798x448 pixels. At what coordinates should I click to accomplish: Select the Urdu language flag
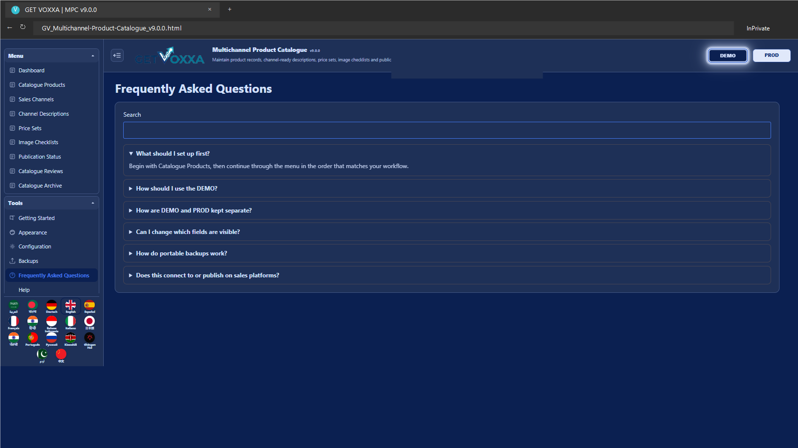42,356
